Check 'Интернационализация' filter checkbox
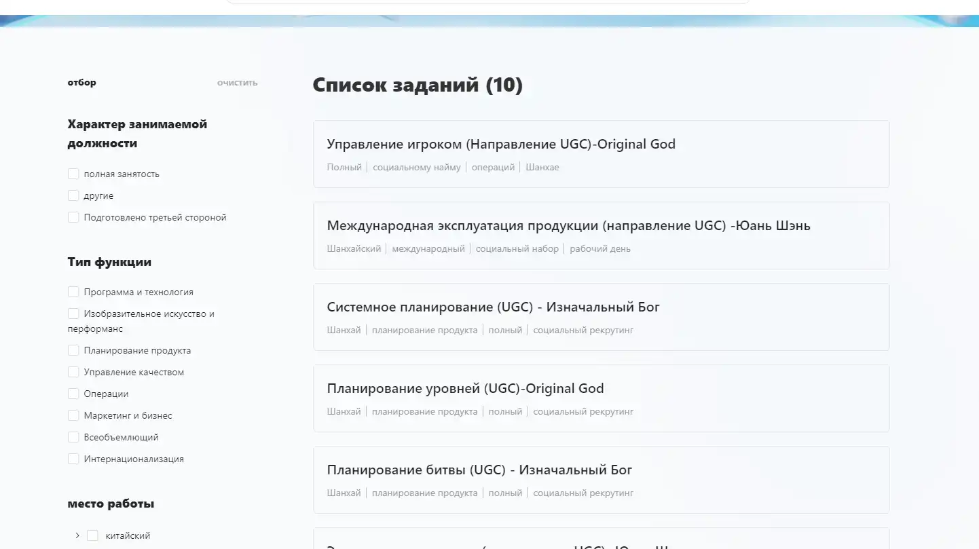This screenshot has width=979, height=549. (73, 459)
